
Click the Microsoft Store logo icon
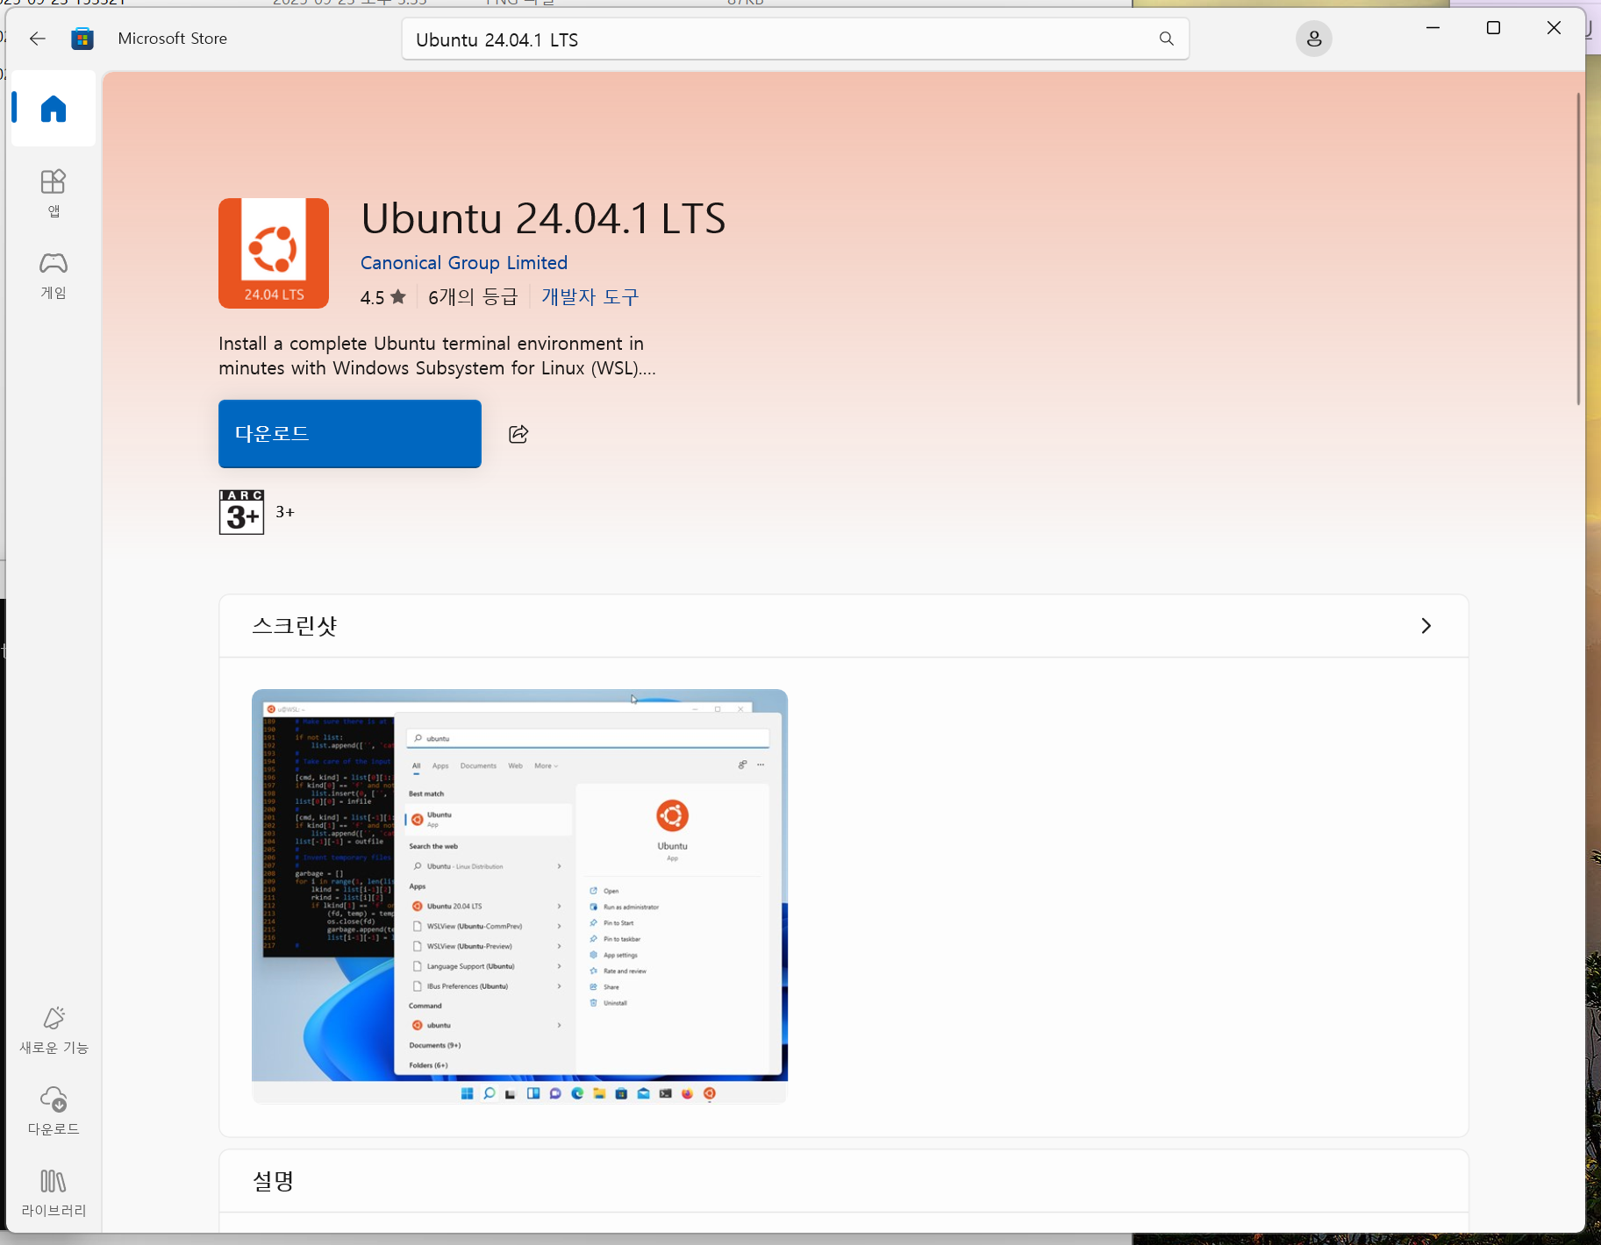click(x=82, y=39)
